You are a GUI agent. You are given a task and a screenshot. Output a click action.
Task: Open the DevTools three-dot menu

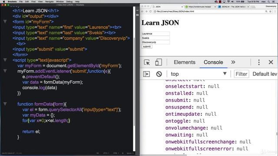pos(259,62)
